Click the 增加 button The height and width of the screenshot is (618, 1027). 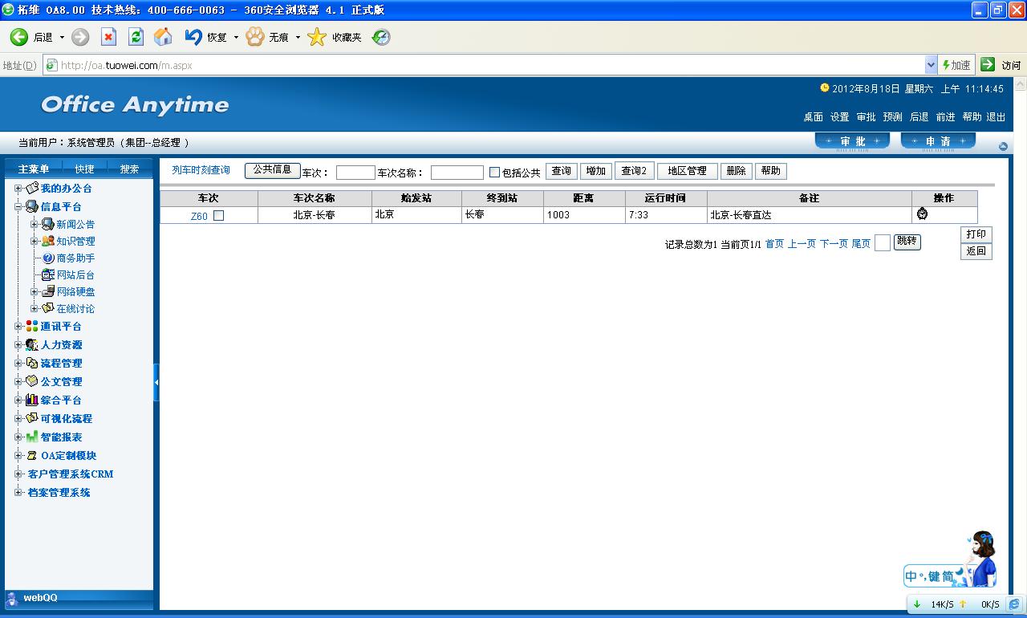[596, 171]
